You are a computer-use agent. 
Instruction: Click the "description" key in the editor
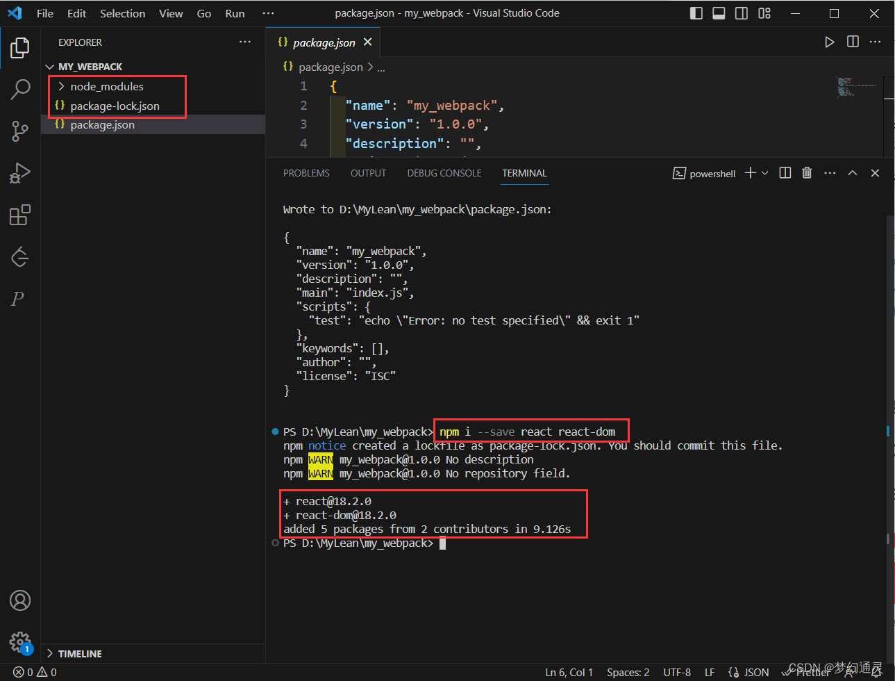(x=394, y=143)
